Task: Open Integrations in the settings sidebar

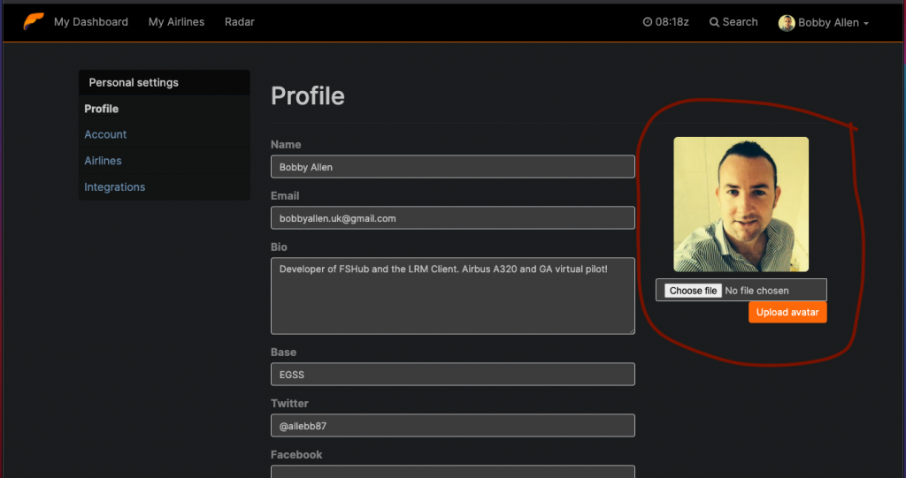Action: pos(114,187)
